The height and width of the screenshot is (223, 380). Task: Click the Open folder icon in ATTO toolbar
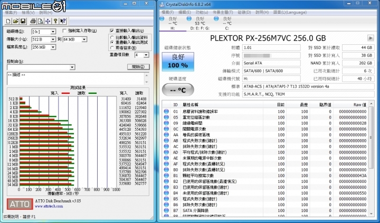pyautogui.click(x=15, y=21)
